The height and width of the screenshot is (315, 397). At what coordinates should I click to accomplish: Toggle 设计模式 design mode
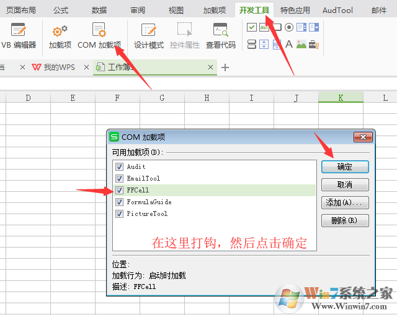pyautogui.click(x=149, y=36)
